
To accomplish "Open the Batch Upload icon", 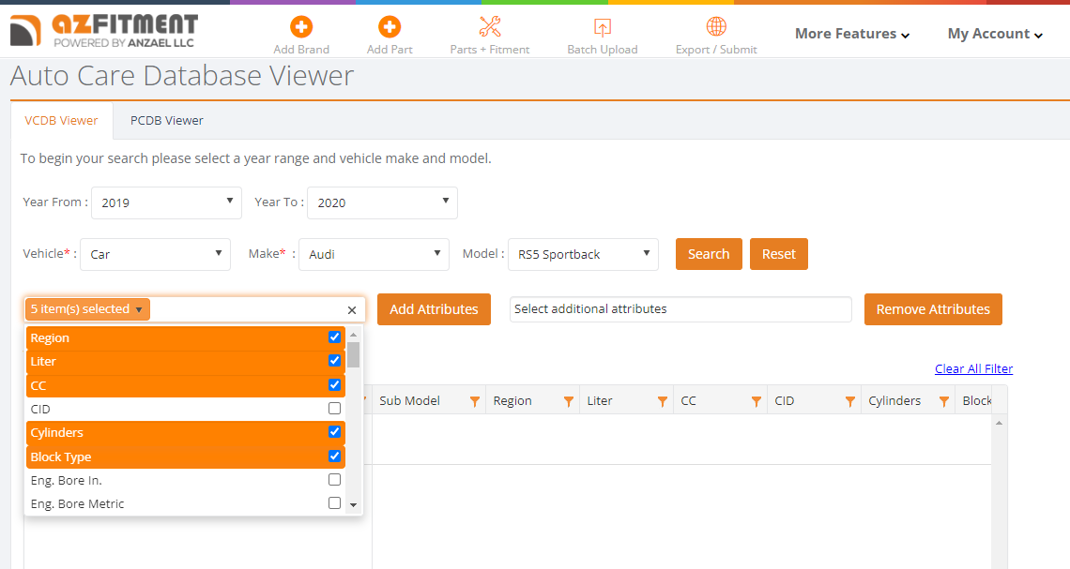I will coord(602,27).
